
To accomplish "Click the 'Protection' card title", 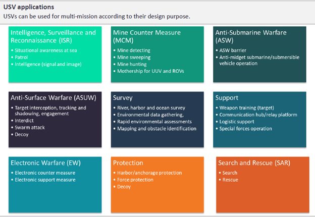I will [x=128, y=163].
